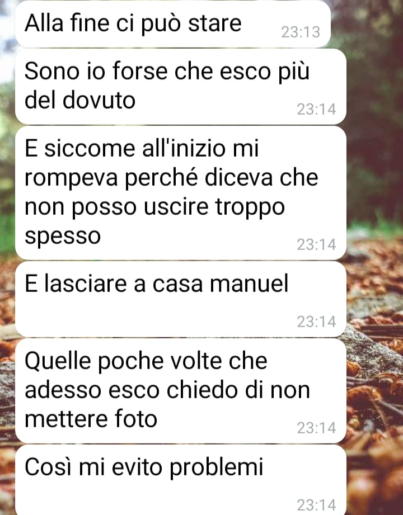This screenshot has width=403, height=515.
Task: Click the word 'dovuto' in the second message
Action: (99, 100)
